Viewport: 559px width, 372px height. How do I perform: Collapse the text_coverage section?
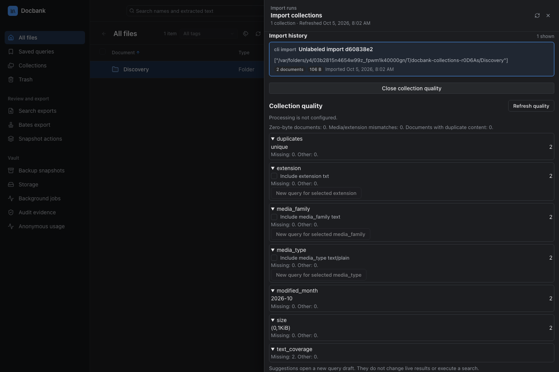[273, 349]
